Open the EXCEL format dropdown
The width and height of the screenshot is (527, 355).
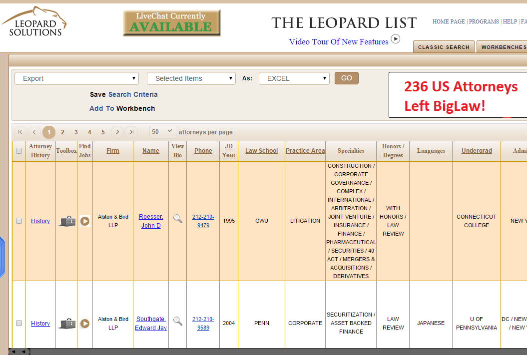click(294, 78)
